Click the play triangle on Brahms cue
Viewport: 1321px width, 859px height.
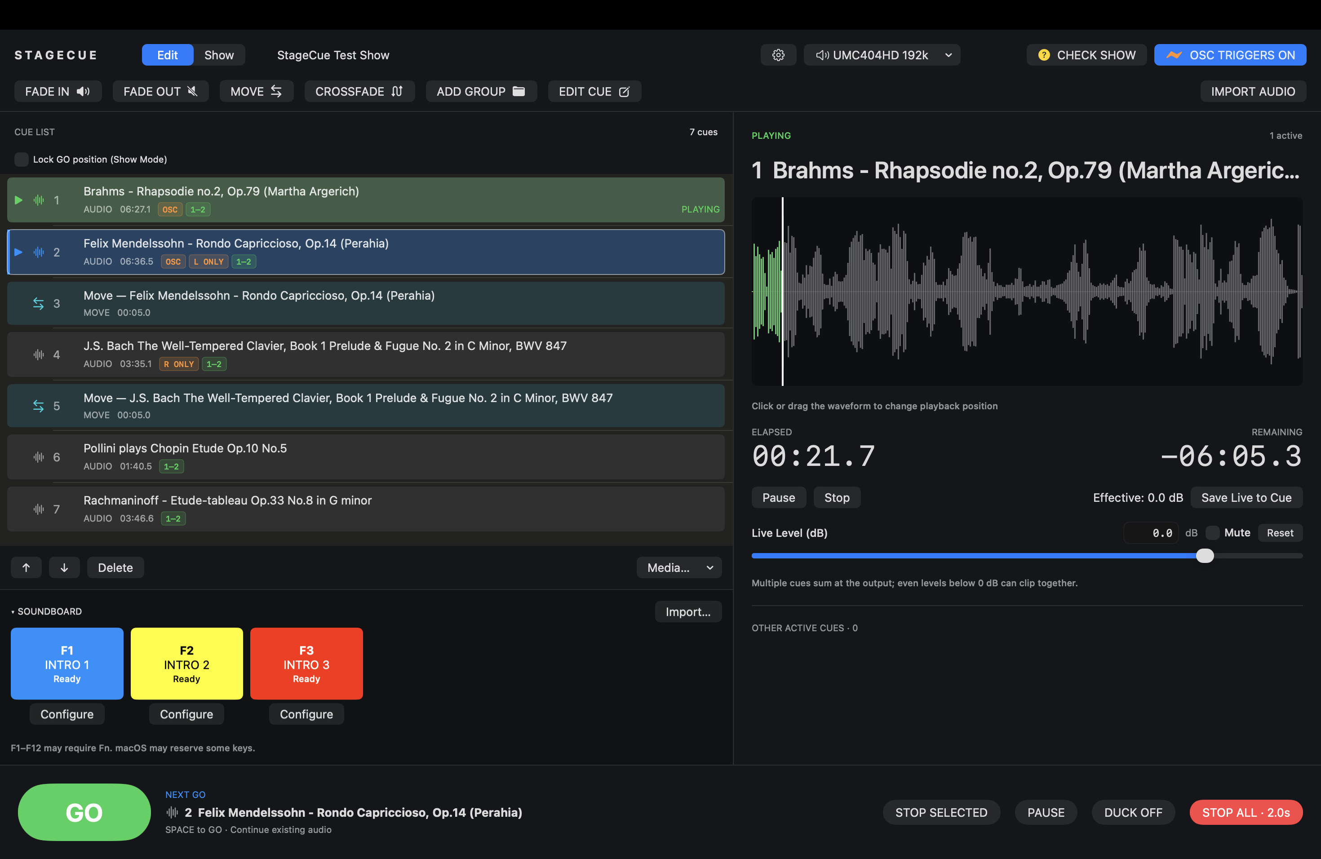coord(18,200)
